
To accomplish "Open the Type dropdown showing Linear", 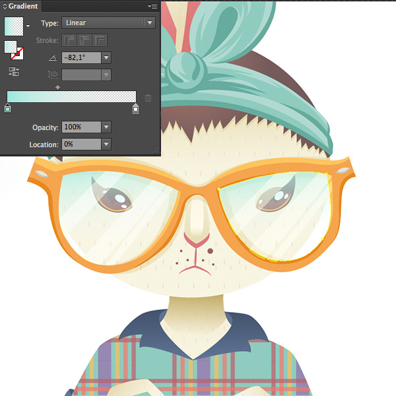I will [108, 22].
